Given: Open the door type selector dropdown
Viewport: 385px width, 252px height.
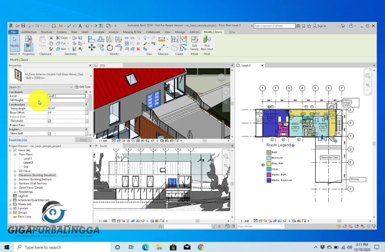Looking at the screenshot, I should pos(90,76).
